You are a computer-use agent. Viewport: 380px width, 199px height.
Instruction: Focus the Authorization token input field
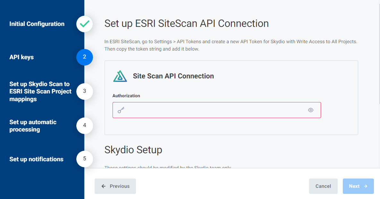[217, 110]
